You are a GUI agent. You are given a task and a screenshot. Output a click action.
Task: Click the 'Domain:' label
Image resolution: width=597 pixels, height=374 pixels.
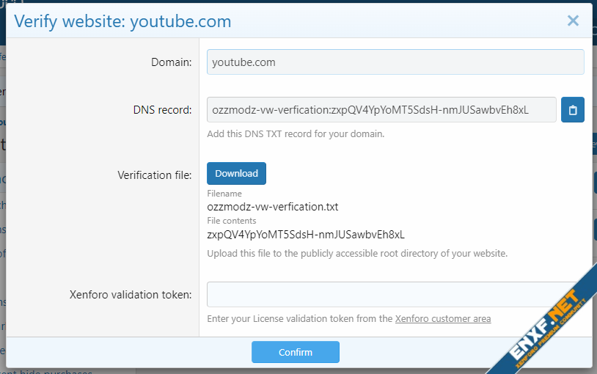171,62
